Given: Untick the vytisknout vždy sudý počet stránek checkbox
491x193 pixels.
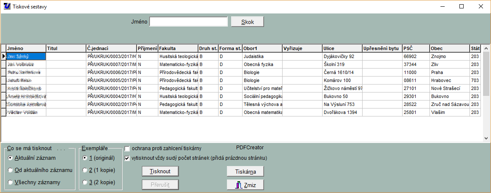Looking at the screenshot, I should [x=127, y=159].
